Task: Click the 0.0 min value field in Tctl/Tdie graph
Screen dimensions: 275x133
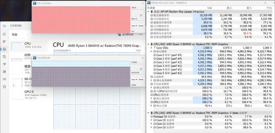Action: pyautogui.click(x=137, y=31)
